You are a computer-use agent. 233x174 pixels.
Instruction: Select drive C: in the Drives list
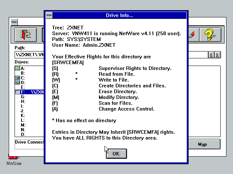pos(29,78)
